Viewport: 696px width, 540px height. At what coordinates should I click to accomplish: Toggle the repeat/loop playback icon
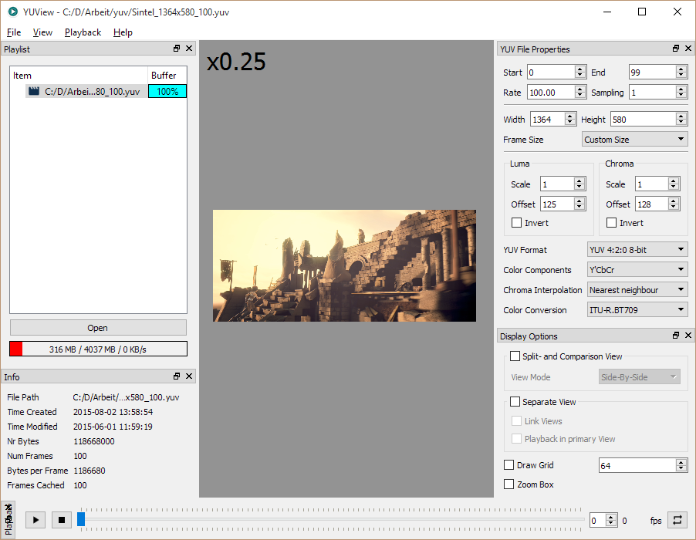pyautogui.click(x=677, y=520)
